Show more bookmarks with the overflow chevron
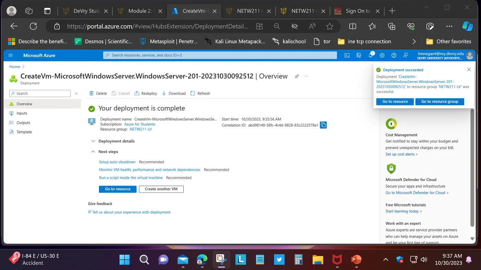481x270 pixels. [x=414, y=42]
